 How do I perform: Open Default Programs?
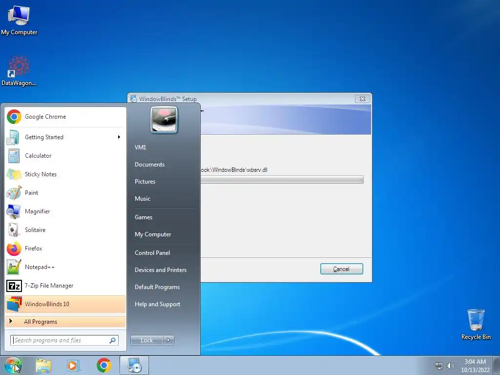coord(157,287)
